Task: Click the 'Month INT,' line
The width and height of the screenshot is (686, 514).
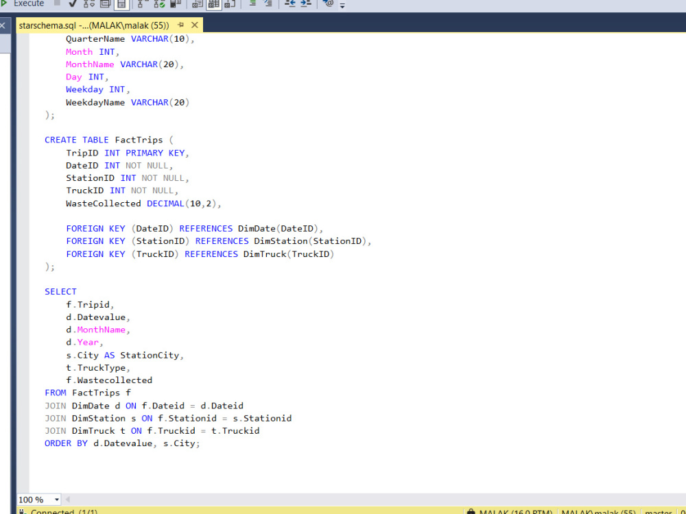Action: [93, 51]
